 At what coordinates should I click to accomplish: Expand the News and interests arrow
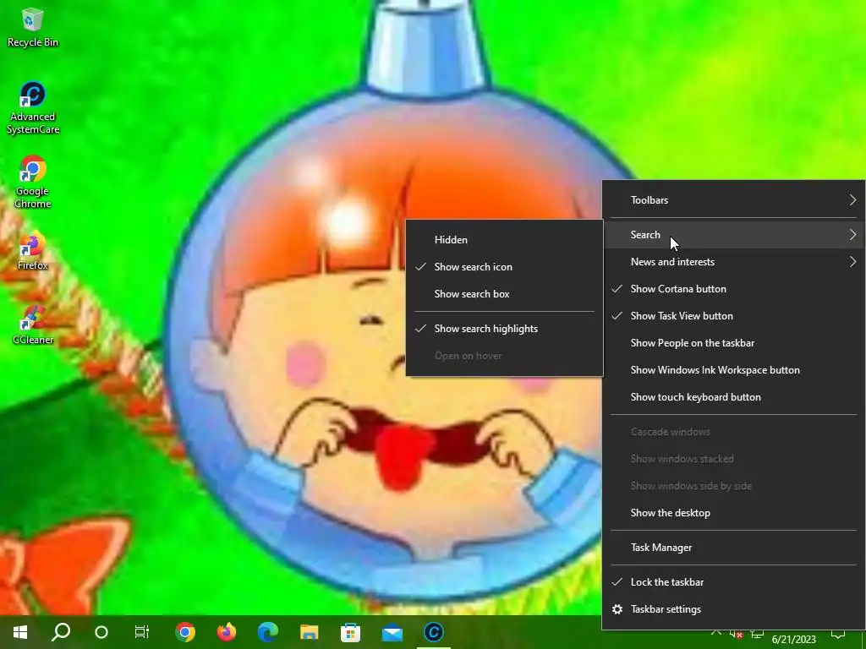852,262
